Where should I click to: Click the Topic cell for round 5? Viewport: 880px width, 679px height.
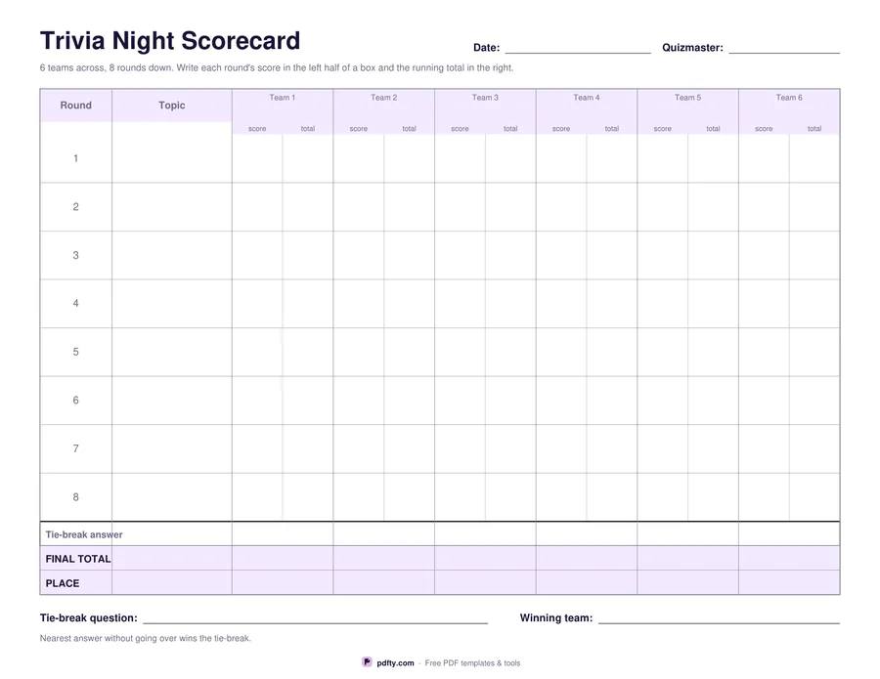coord(172,352)
